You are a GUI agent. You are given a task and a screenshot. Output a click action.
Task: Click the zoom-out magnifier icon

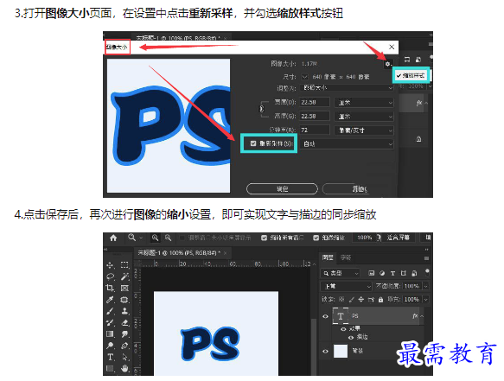168,238
